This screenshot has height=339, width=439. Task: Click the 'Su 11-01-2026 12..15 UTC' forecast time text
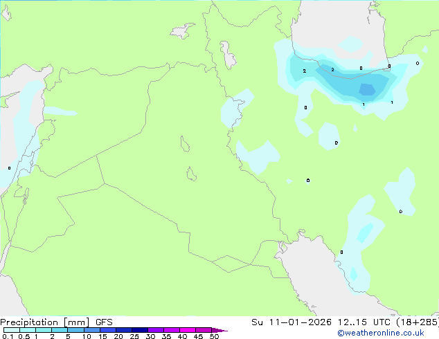[x=321, y=322]
